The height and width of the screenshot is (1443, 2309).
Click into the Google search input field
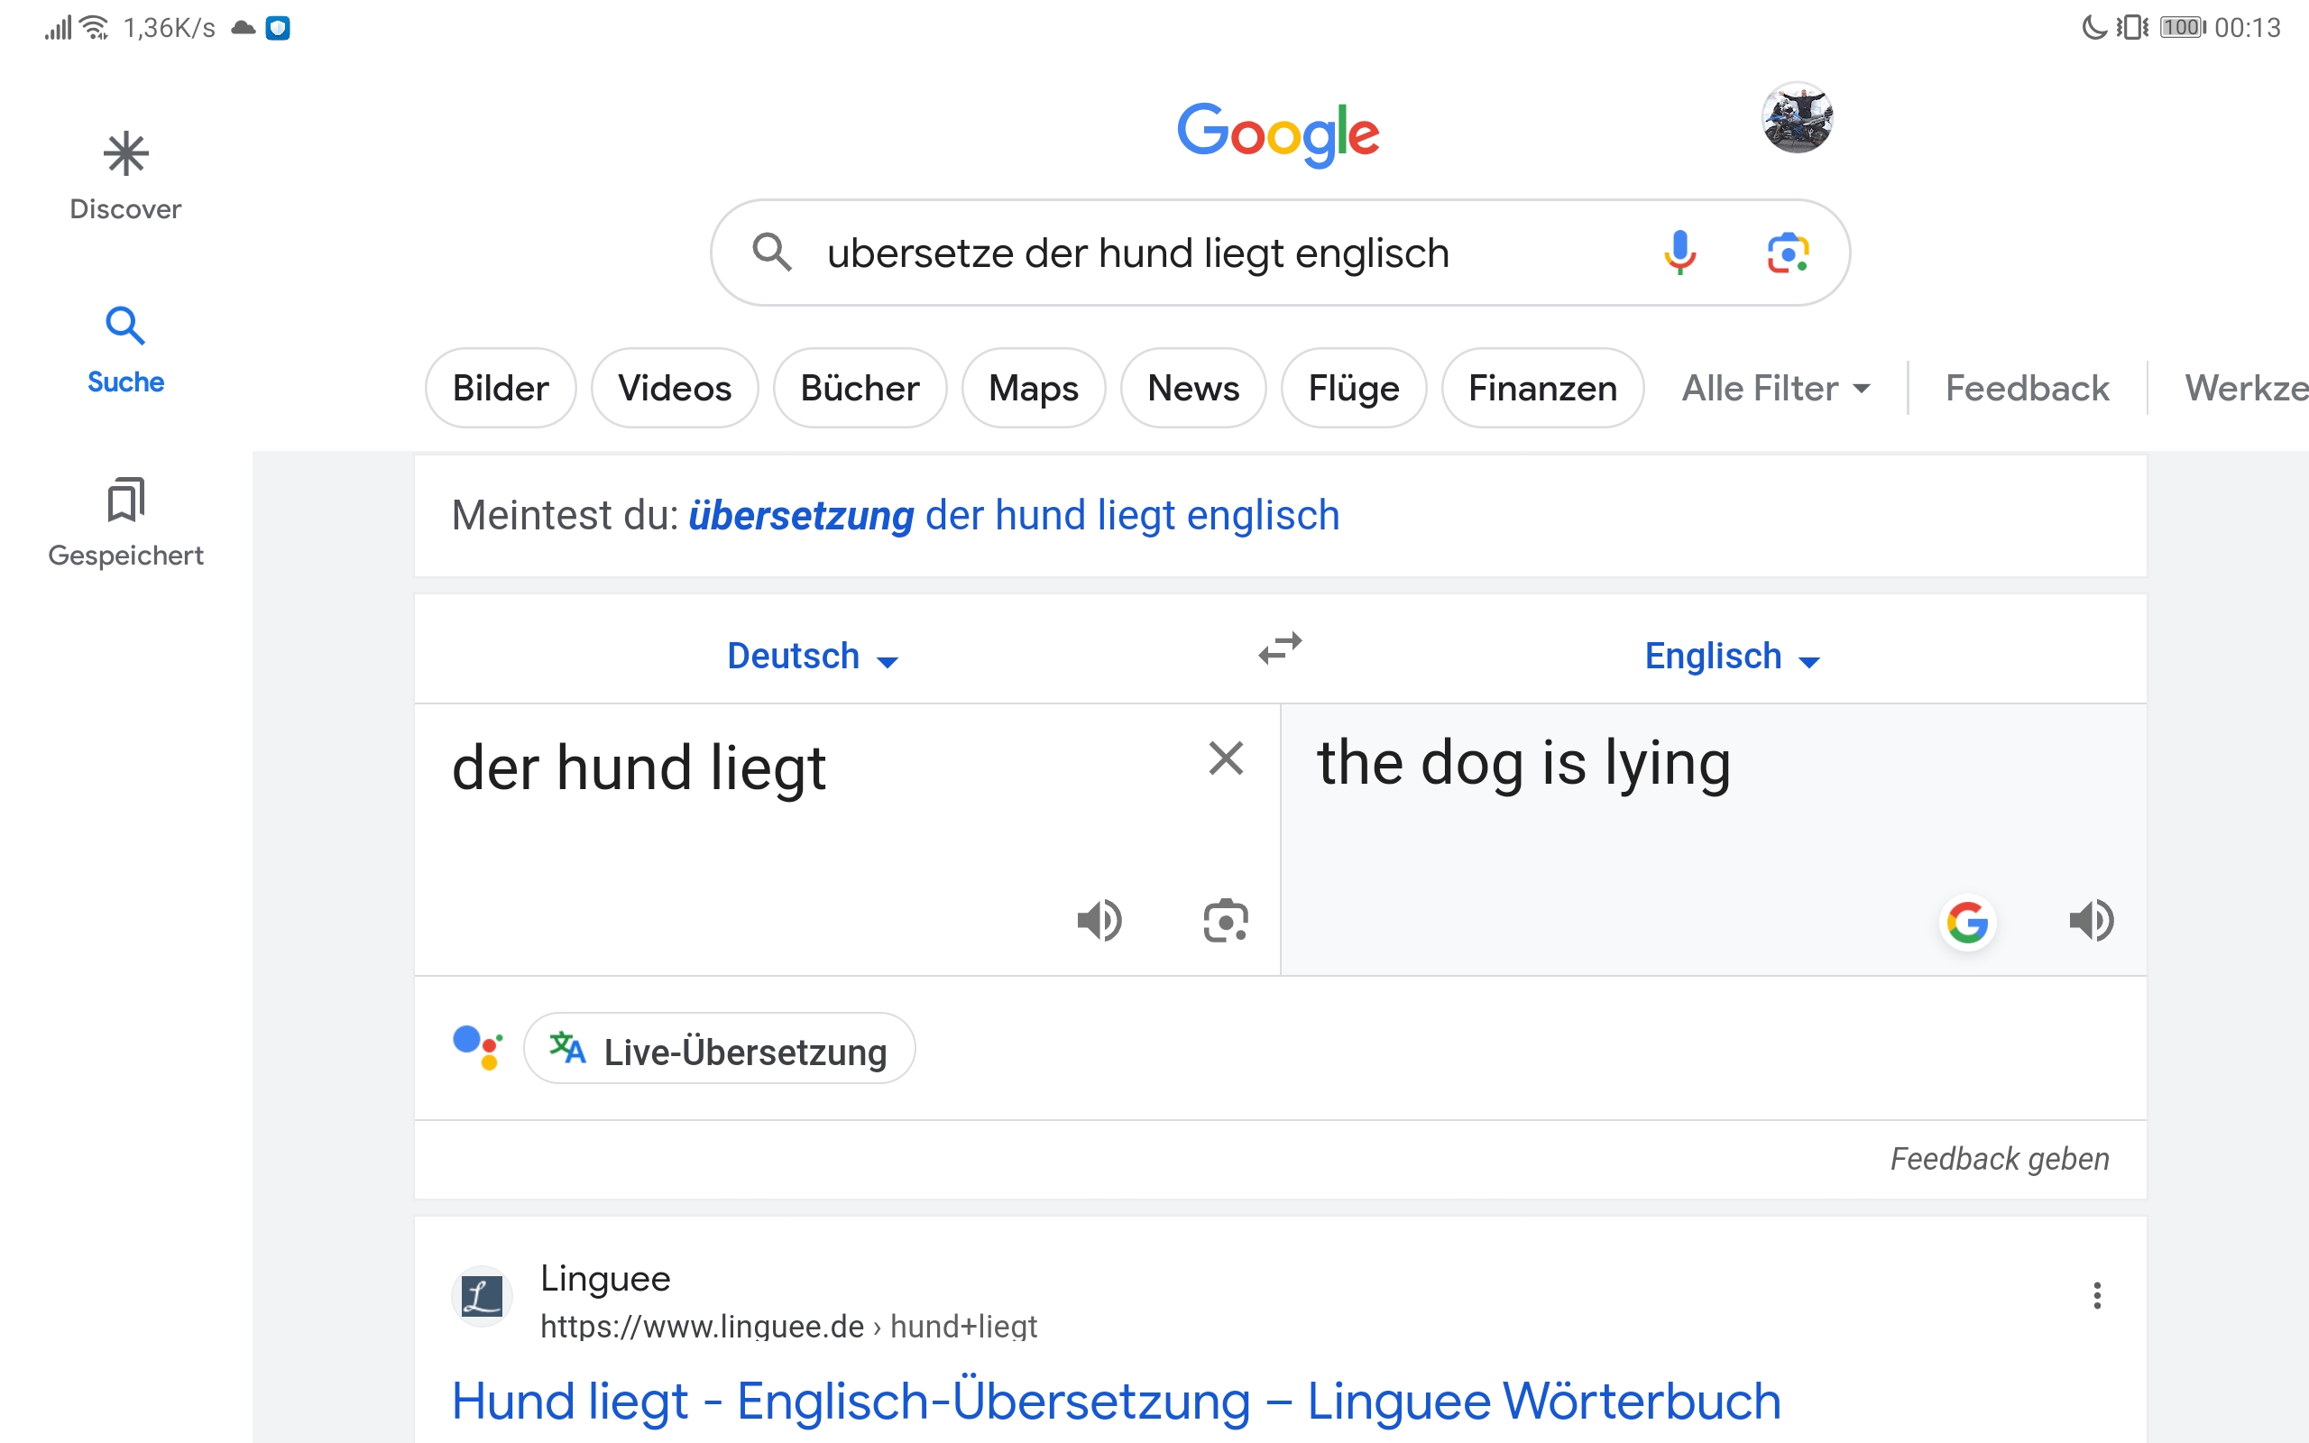tap(1137, 253)
